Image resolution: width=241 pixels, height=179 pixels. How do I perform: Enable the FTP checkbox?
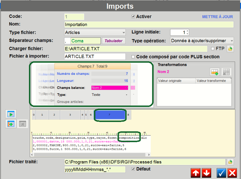[x=213, y=49]
